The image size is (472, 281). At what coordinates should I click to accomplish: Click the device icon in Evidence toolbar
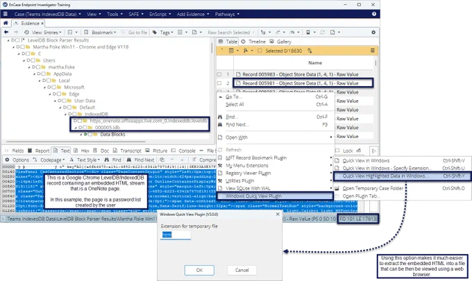point(308,32)
